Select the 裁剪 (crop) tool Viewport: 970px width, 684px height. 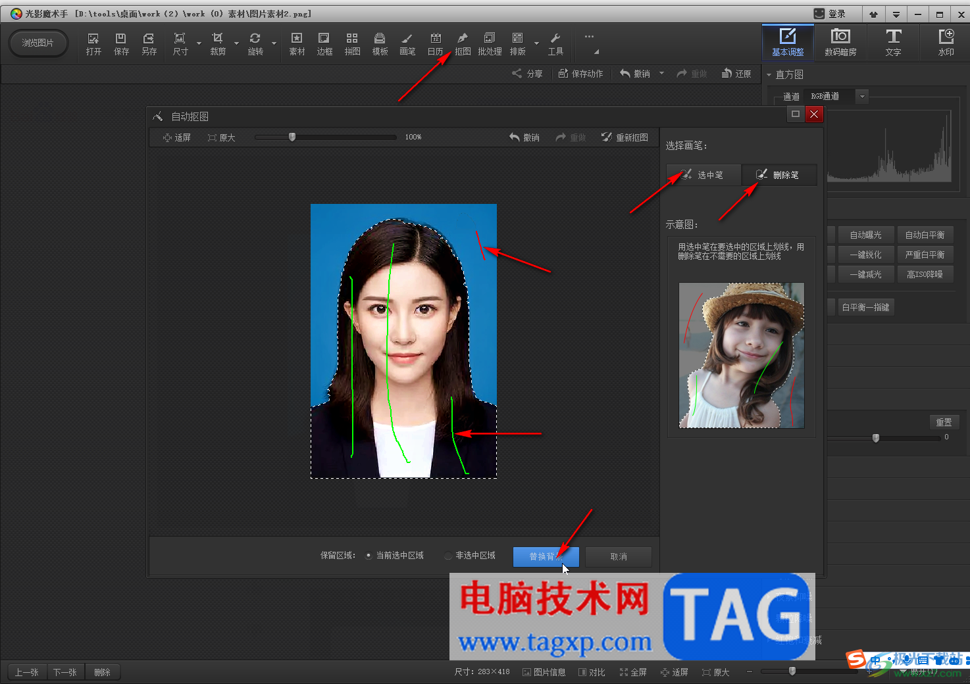coord(218,43)
